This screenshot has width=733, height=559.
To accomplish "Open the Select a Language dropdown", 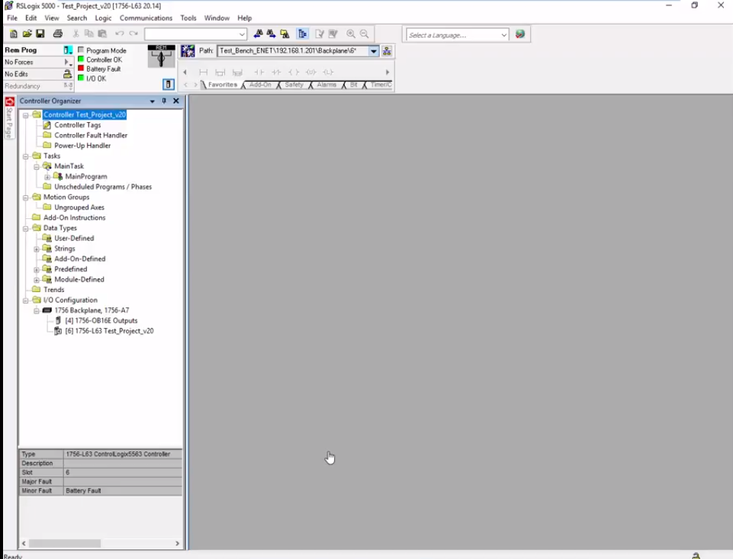I will coord(503,35).
